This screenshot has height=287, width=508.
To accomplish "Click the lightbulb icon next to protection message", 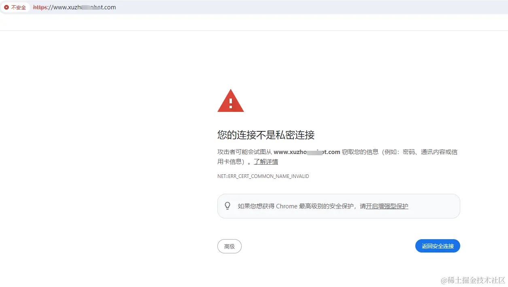I will (227, 206).
